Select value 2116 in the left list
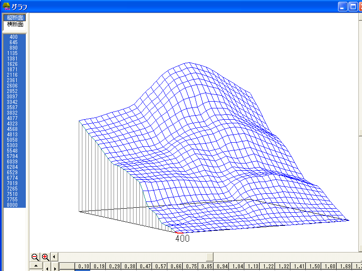 click(x=14, y=75)
